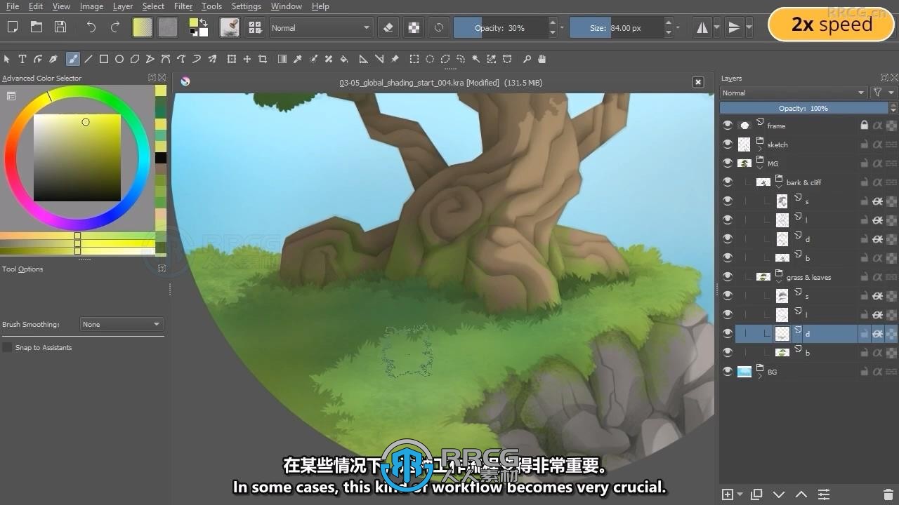899x505 pixels.
Task: Open the Brush Smoothing dropdown
Action: [x=122, y=324]
